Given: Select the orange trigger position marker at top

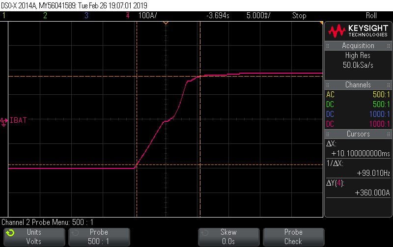Looking at the screenshot, I should [166, 23].
